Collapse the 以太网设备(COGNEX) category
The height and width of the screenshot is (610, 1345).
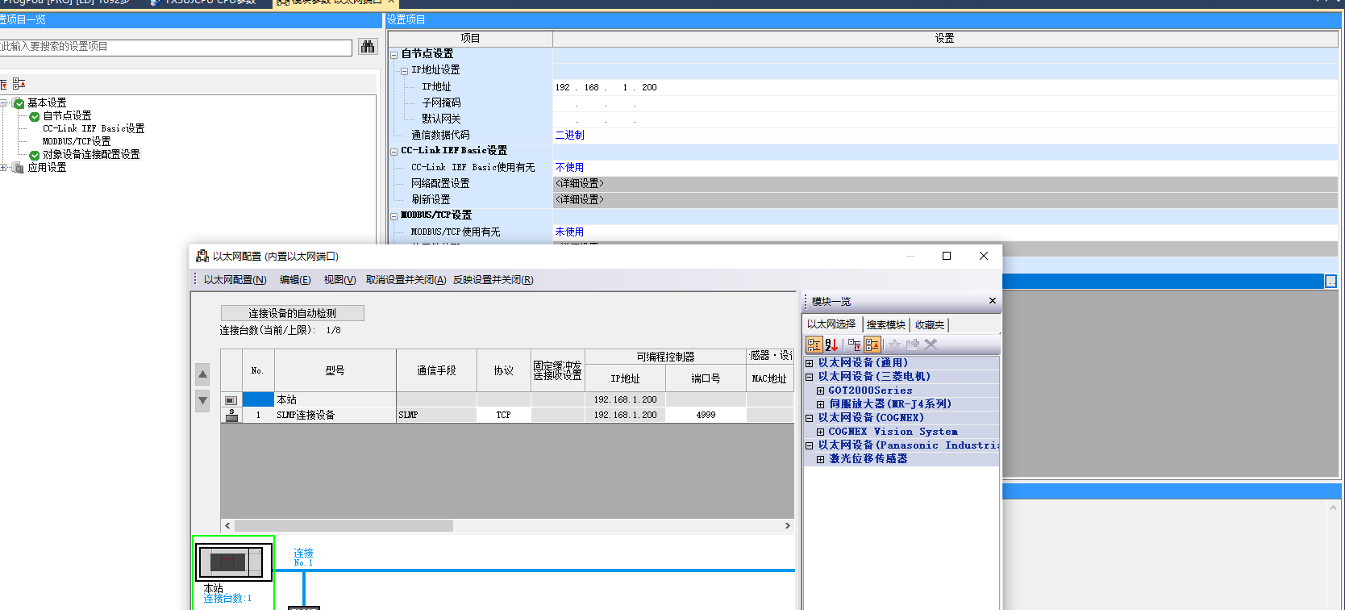pyautogui.click(x=810, y=418)
